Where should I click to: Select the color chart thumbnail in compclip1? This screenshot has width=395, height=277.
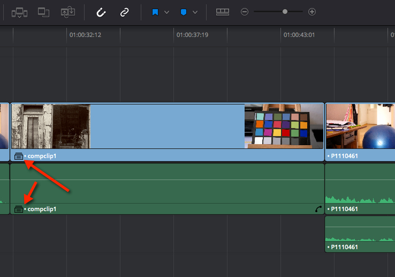coord(284,126)
